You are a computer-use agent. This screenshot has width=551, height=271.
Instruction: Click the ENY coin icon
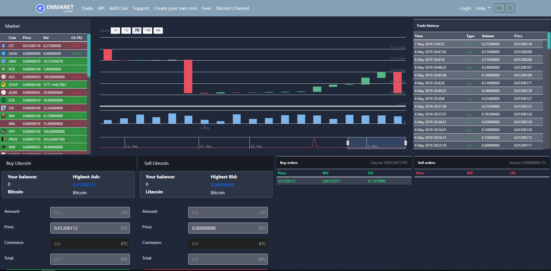[x=3, y=131]
